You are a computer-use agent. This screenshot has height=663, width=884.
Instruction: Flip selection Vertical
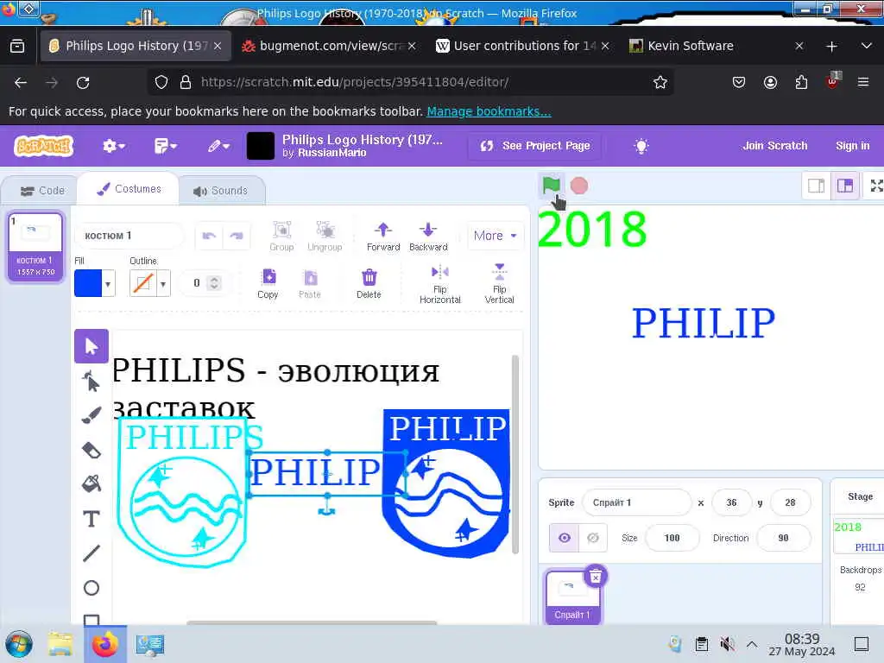click(x=500, y=283)
